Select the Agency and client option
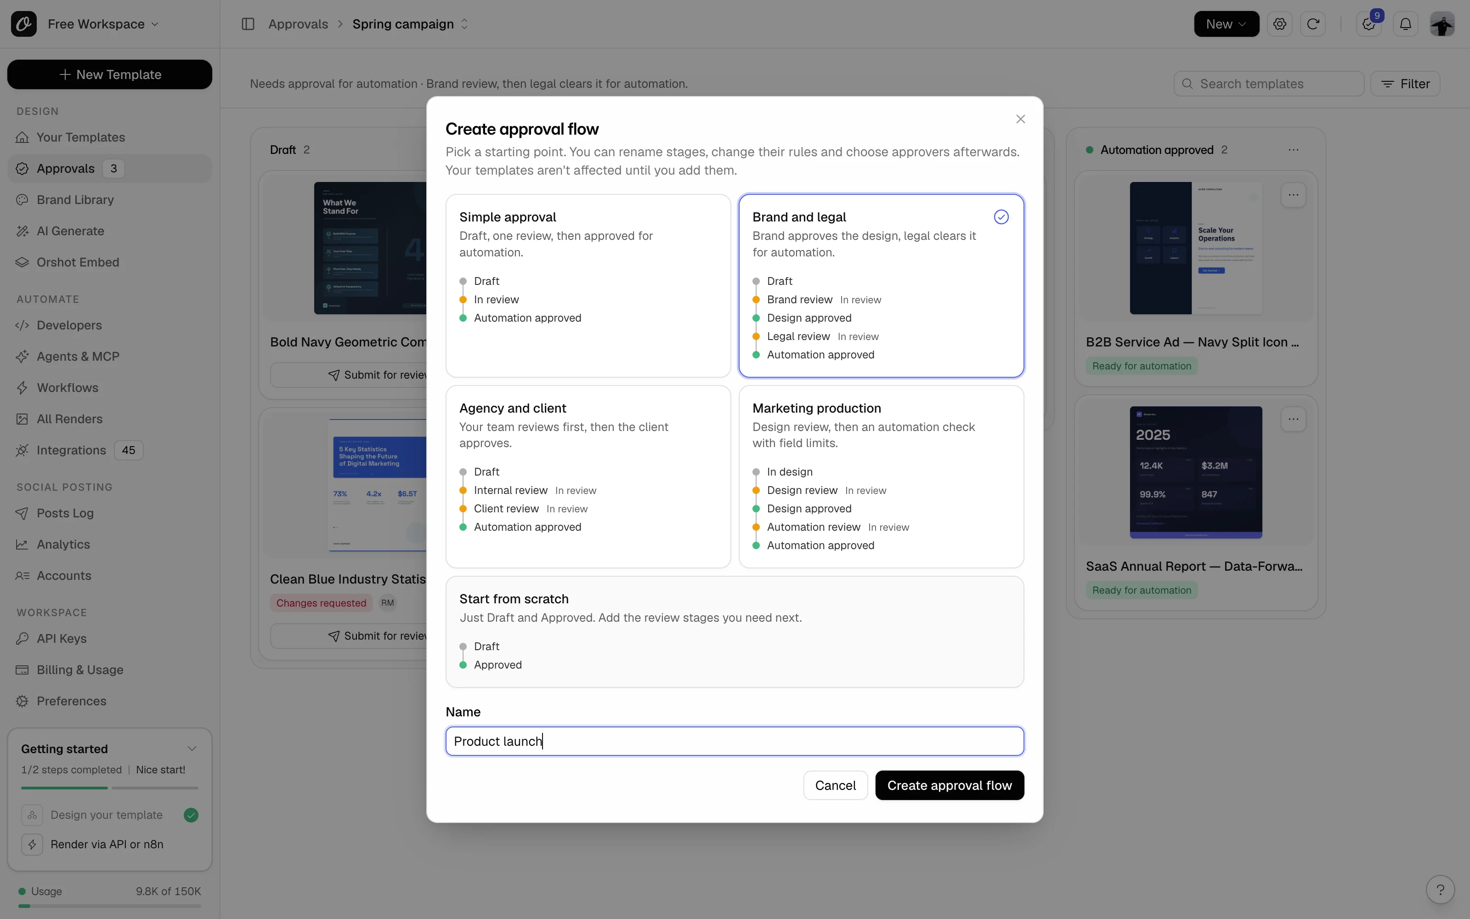This screenshot has height=919, width=1470. click(588, 477)
